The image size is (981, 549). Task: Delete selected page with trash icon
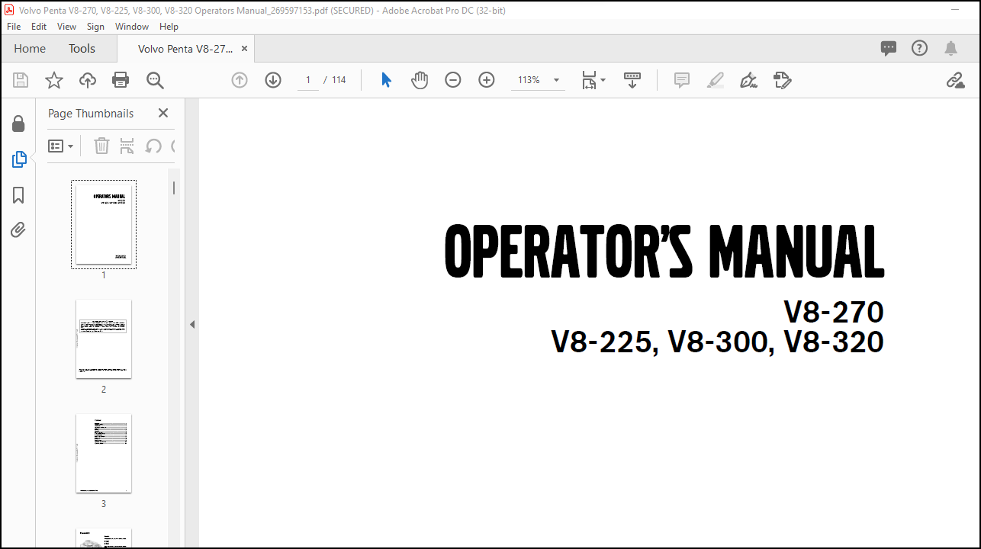coord(101,146)
